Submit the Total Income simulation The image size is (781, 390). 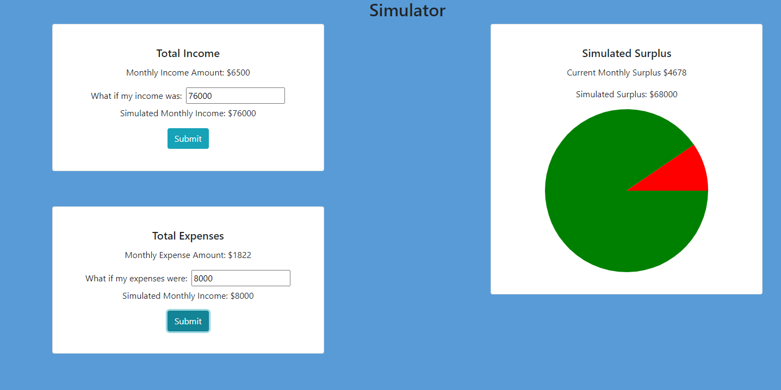pyautogui.click(x=188, y=139)
